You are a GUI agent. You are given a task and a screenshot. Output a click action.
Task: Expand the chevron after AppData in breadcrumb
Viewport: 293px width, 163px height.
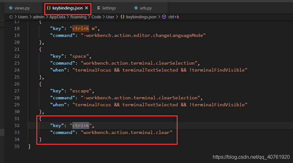click(68, 17)
